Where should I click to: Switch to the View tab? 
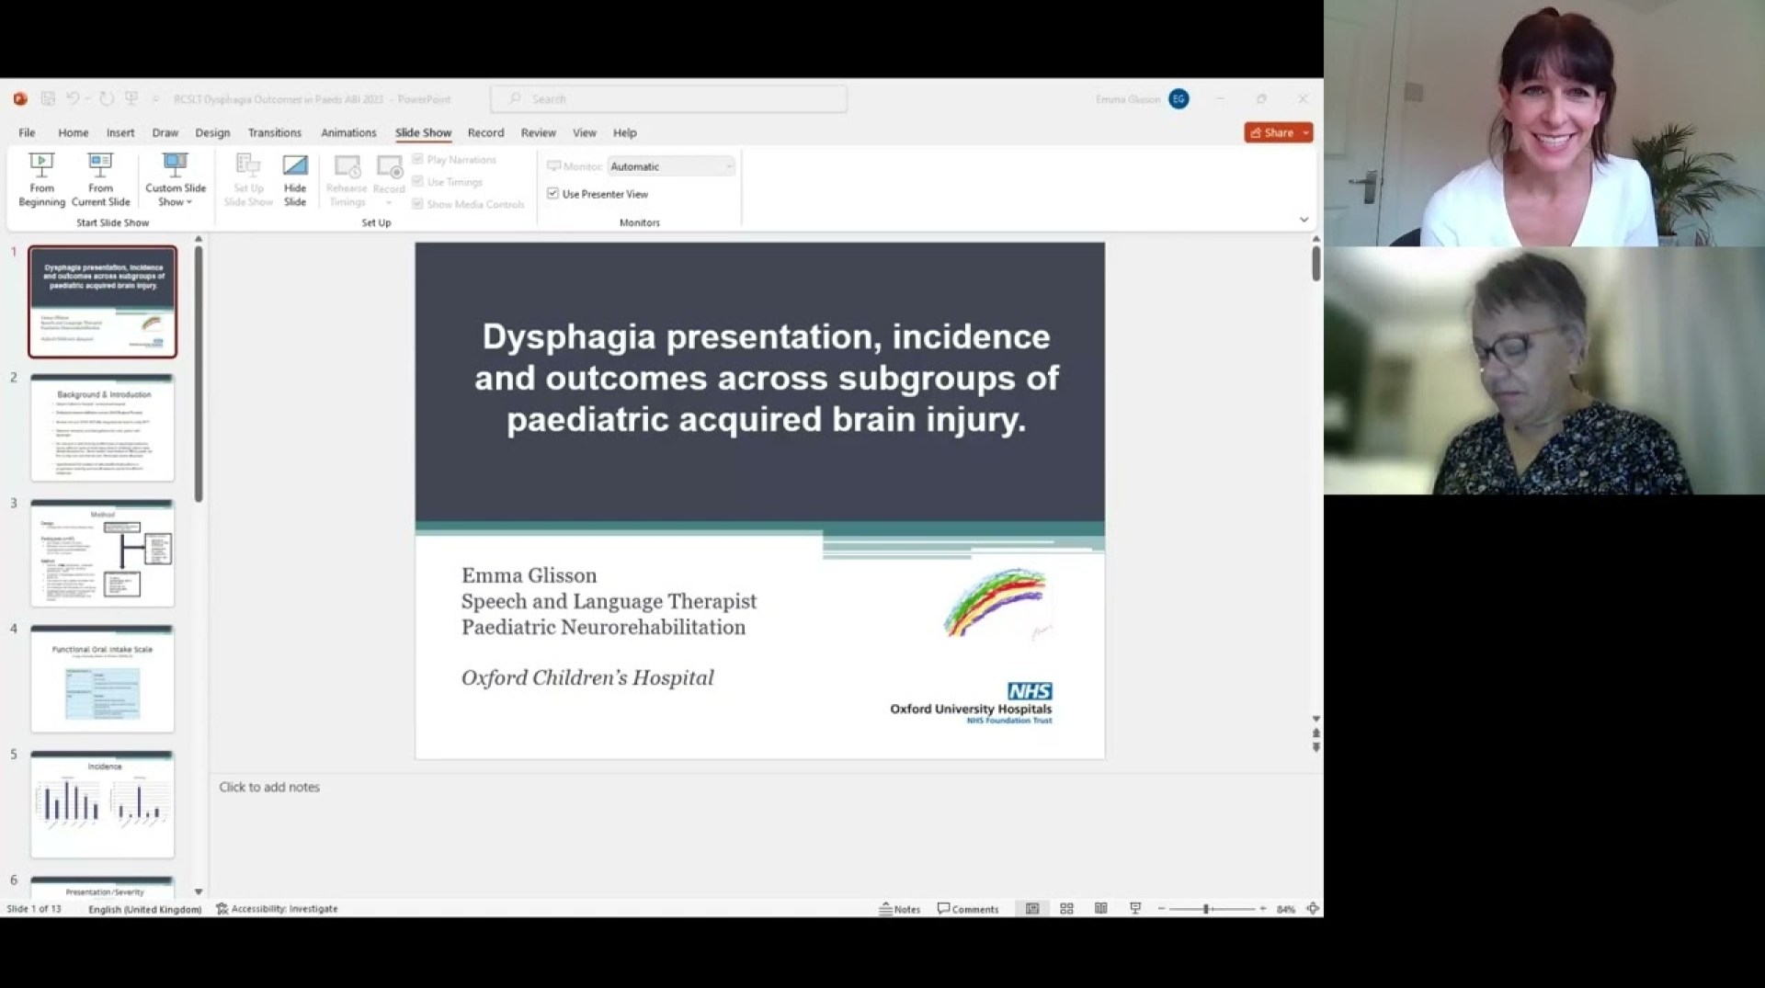(x=585, y=132)
